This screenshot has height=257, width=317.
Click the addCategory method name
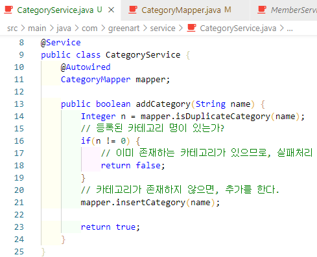163,104
